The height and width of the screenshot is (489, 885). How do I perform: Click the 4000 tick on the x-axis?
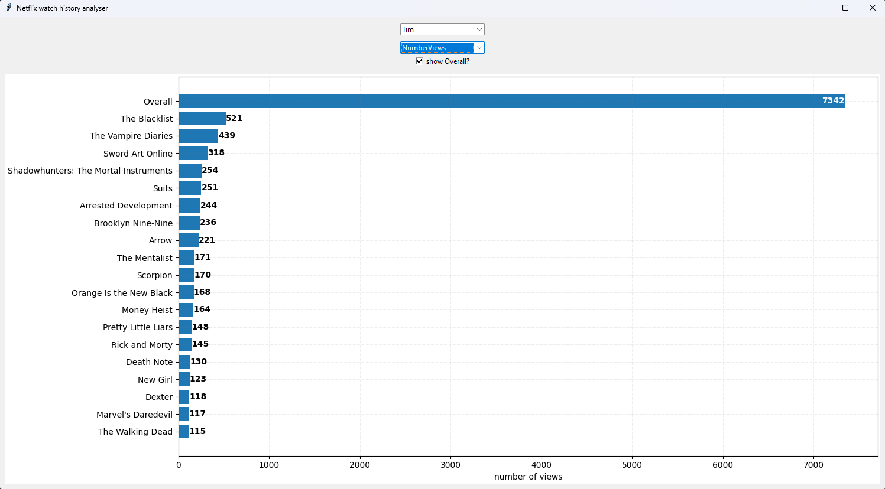542,465
